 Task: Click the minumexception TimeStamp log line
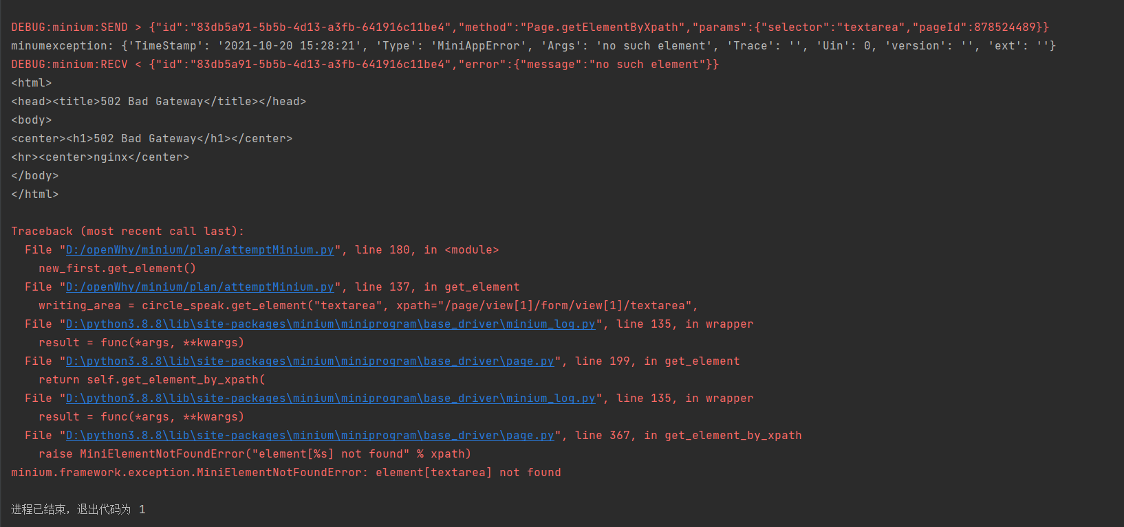(x=533, y=46)
